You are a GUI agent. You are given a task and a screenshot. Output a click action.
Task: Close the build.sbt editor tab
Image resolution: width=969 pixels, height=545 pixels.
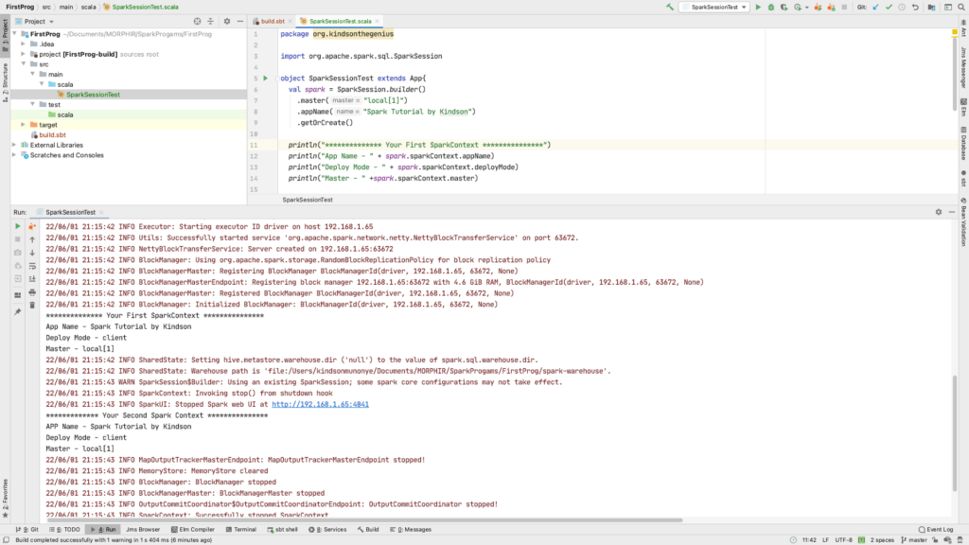pyautogui.click(x=291, y=21)
